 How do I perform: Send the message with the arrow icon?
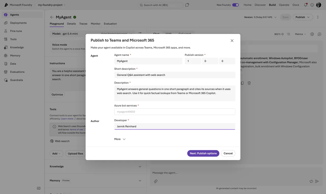(x=317, y=181)
